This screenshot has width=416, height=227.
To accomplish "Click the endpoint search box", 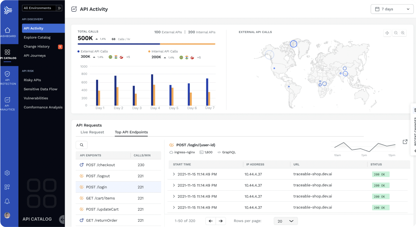I will (x=82, y=145).
